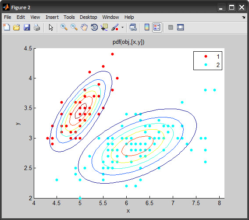Click the red marker for legend entry 1
The height and width of the screenshot is (220, 249).
[x=206, y=57]
